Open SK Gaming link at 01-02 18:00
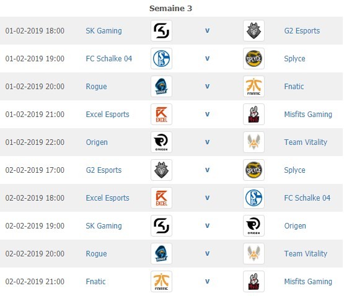 coord(104,31)
